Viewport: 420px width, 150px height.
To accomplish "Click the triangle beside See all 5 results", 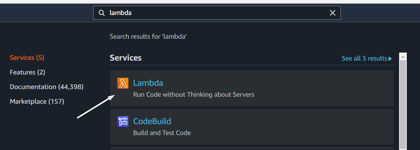I will click(x=390, y=58).
